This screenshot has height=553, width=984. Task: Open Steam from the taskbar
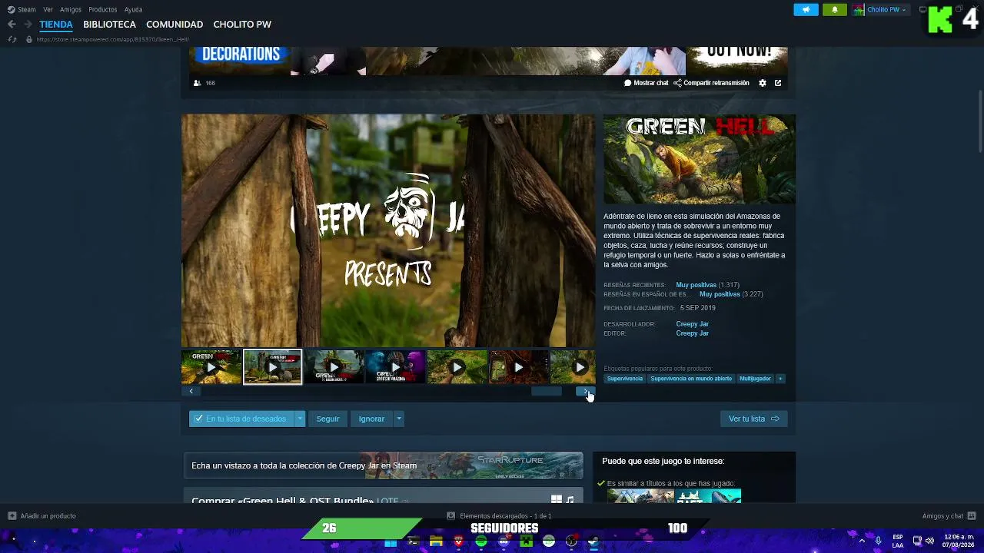[593, 542]
